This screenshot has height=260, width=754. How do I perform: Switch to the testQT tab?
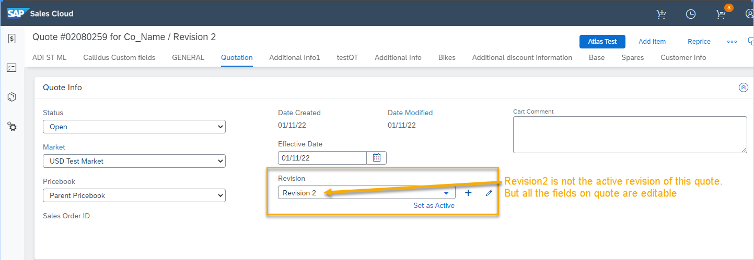coord(347,57)
